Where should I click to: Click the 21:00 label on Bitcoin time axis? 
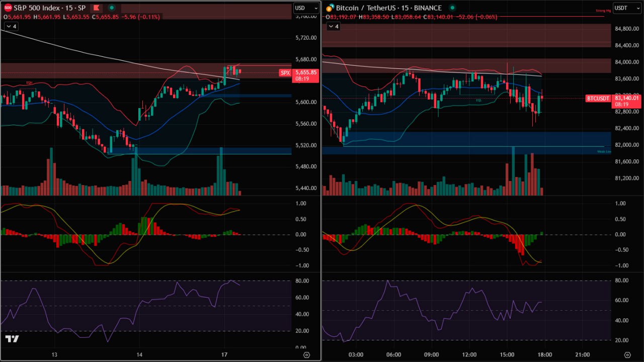(x=583, y=355)
